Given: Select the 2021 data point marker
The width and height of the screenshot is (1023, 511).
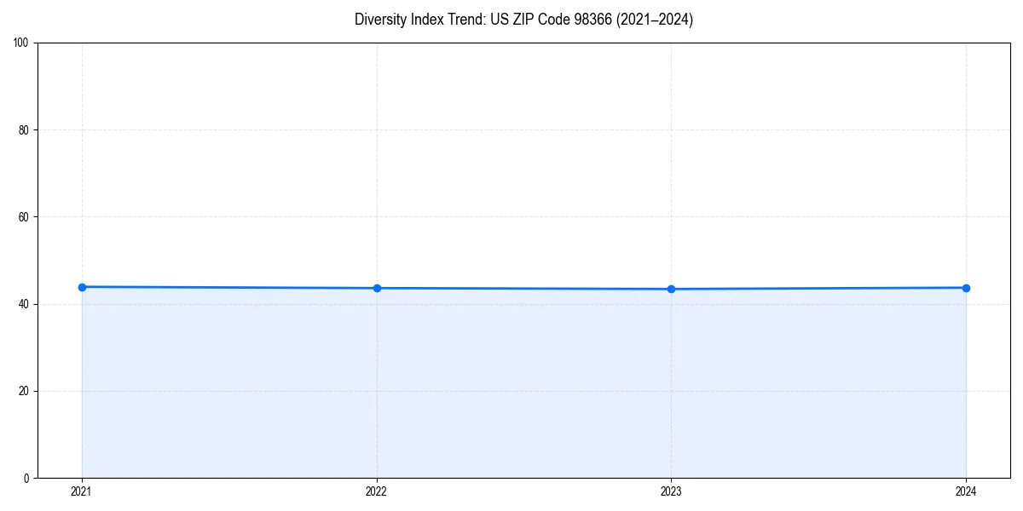Looking at the screenshot, I should coord(81,287).
